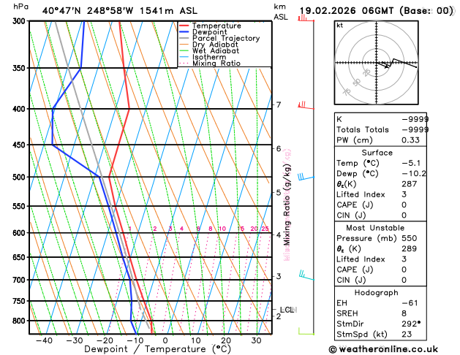Click the 19.02.2026 06GMT date title
The image size is (460, 355).
pos(347,11)
